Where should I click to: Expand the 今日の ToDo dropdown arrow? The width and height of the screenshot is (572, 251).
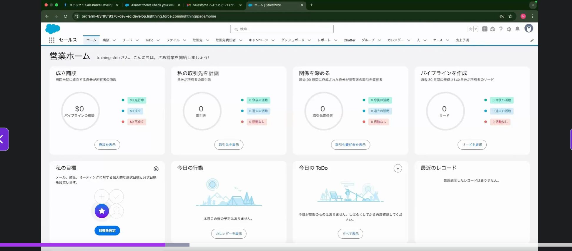pos(398,168)
